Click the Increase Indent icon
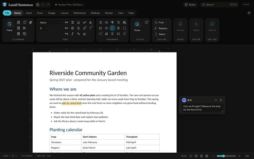 coord(106,28)
